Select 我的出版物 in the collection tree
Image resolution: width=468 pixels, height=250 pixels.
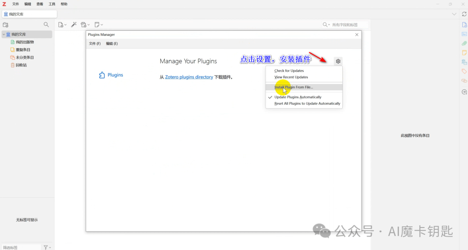24,42
